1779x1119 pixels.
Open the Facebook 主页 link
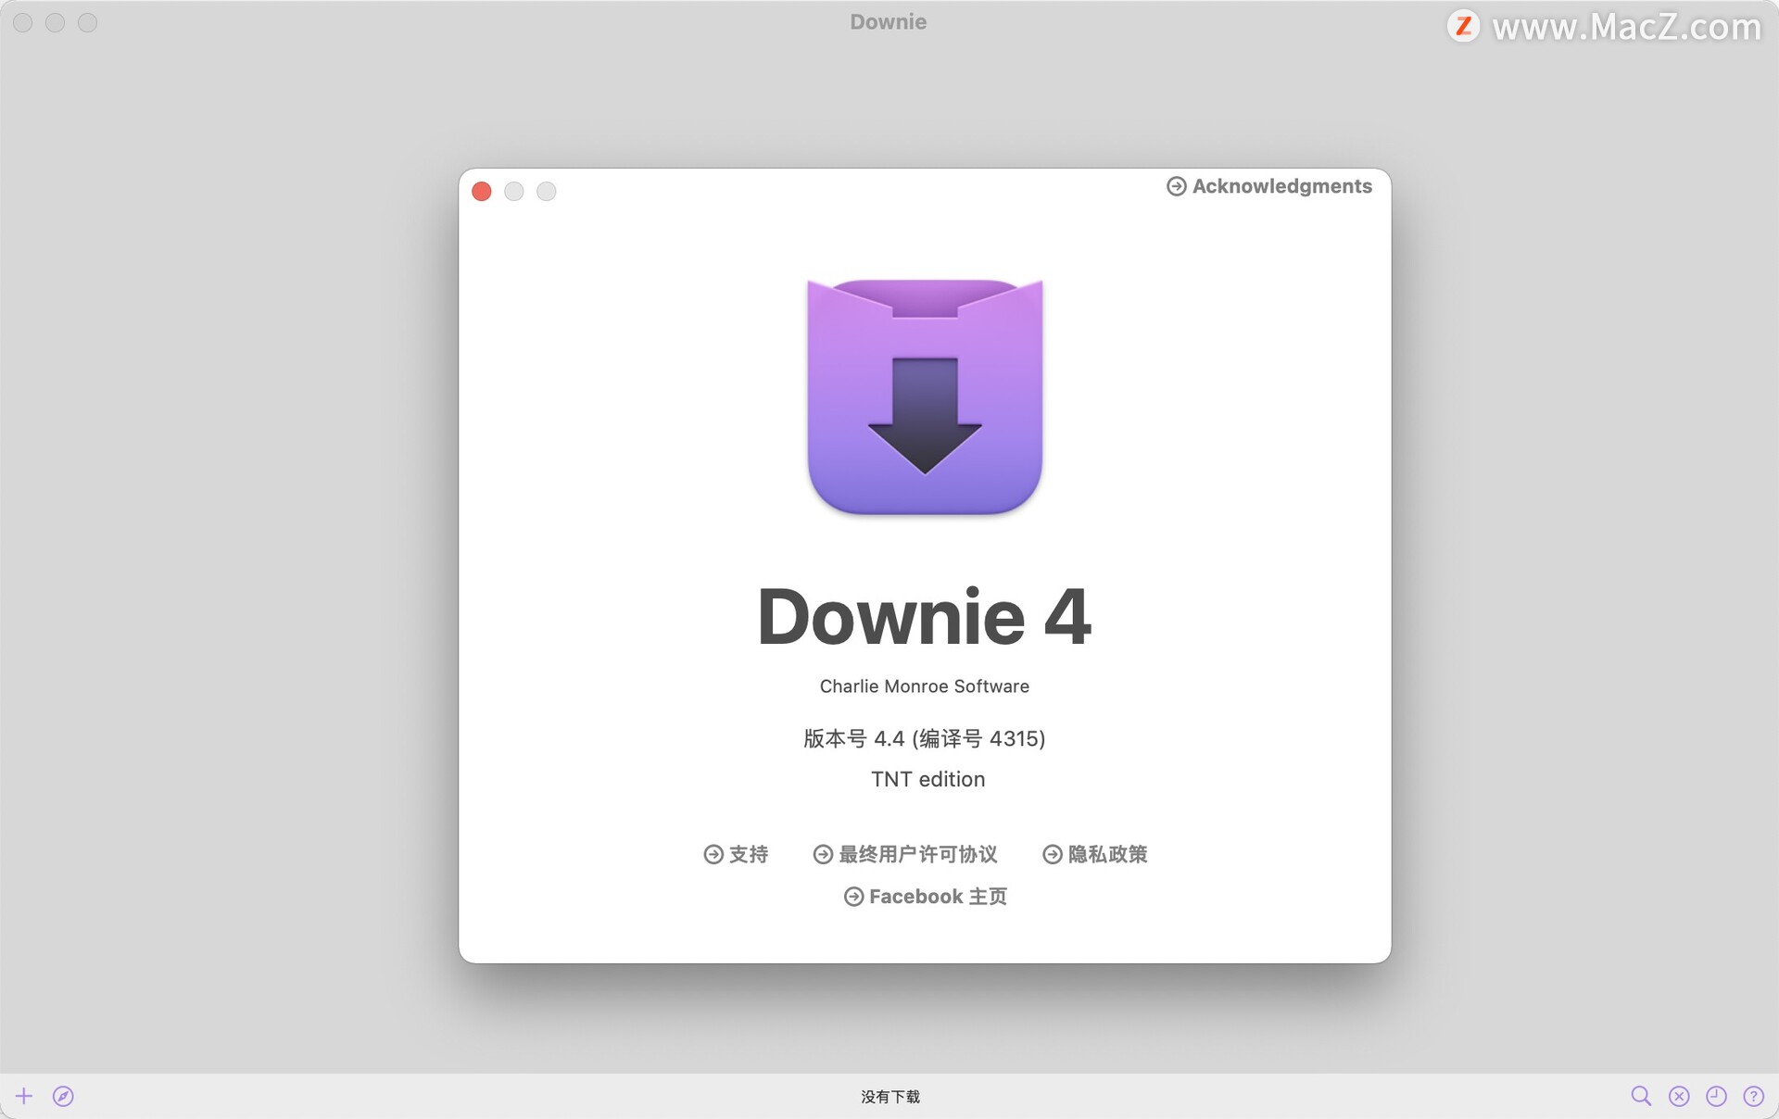[x=926, y=897]
